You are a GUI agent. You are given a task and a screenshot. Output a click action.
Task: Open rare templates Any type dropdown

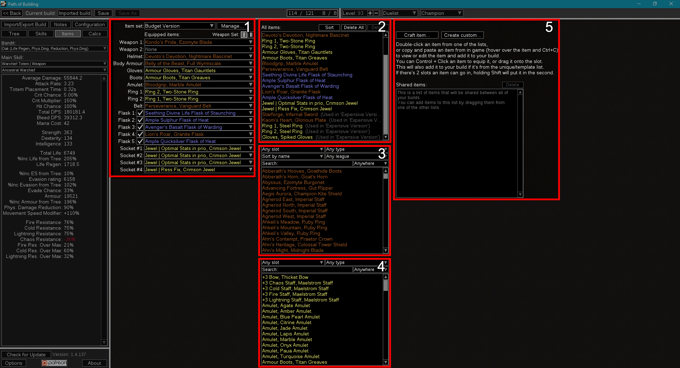point(357,263)
